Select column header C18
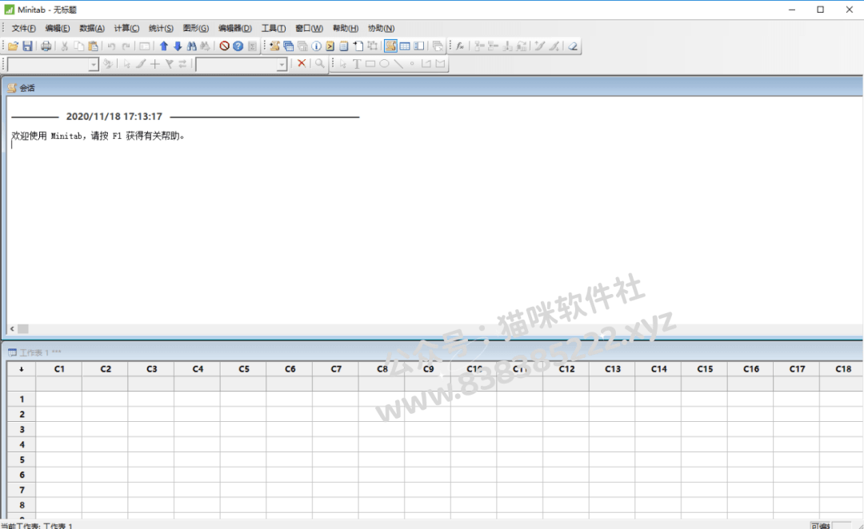The image size is (864, 529). click(x=842, y=369)
